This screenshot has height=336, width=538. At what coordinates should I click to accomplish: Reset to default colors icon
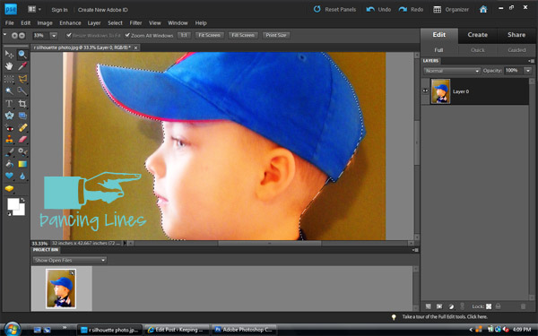coord(9,213)
